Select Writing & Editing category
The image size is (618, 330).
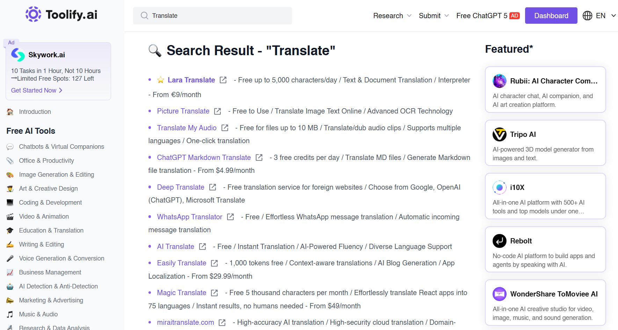click(42, 244)
